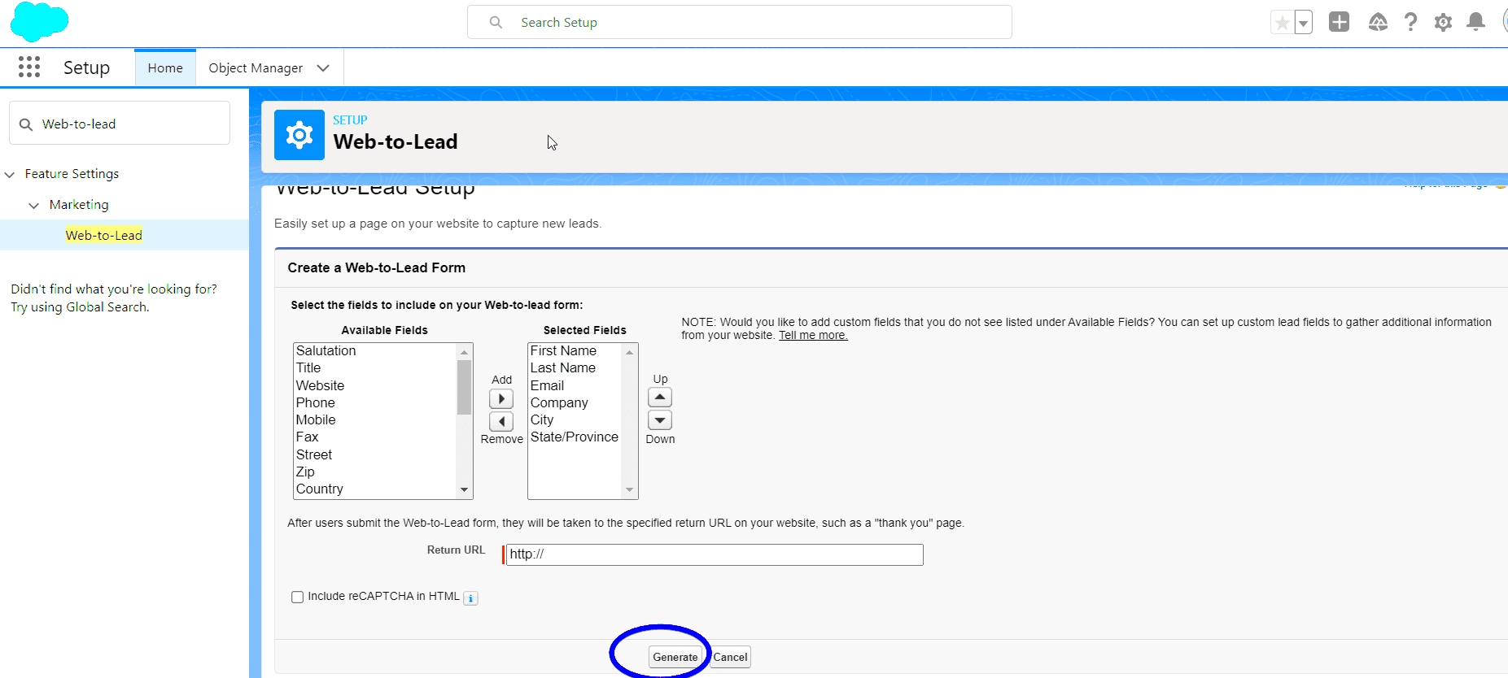Select State/Province in Selected Fields
The image size is (1508, 678).
click(x=575, y=437)
